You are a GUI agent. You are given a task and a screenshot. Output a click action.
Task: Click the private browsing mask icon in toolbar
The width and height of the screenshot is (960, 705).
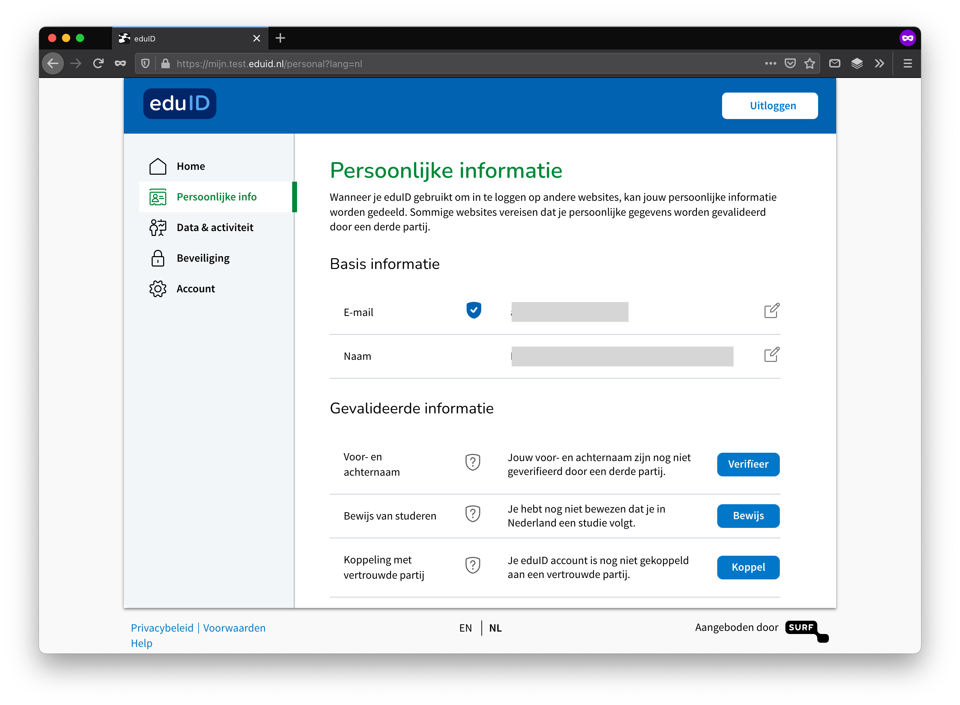coord(120,64)
